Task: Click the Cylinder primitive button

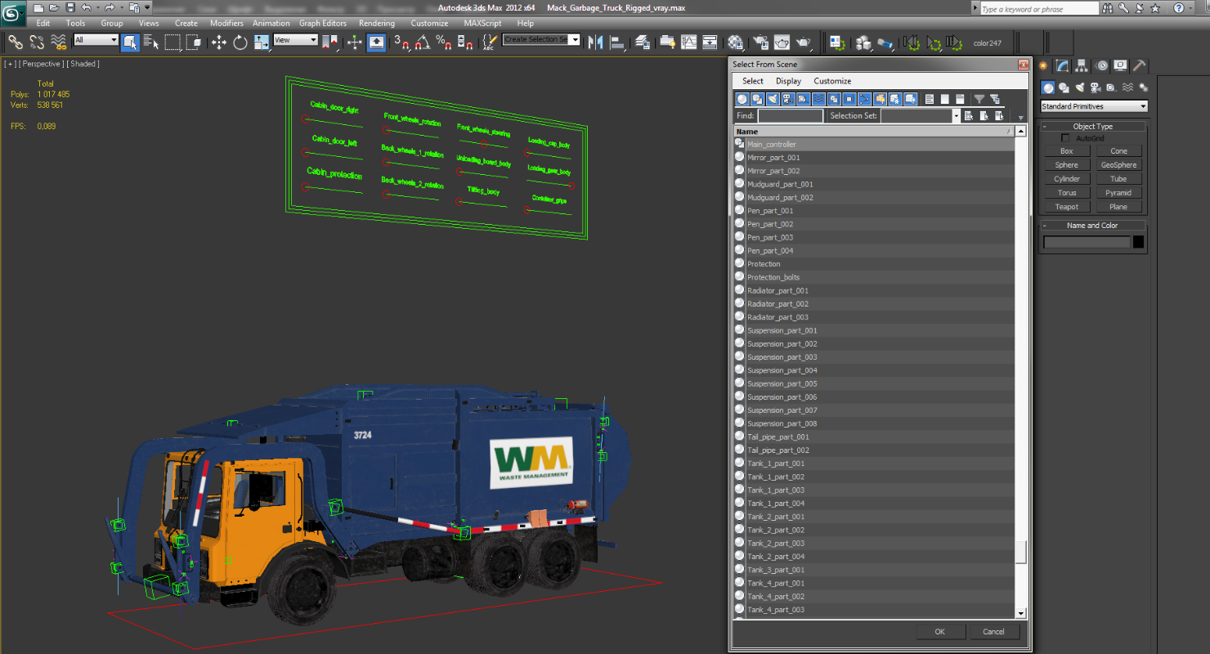Action: [x=1067, y=179]
